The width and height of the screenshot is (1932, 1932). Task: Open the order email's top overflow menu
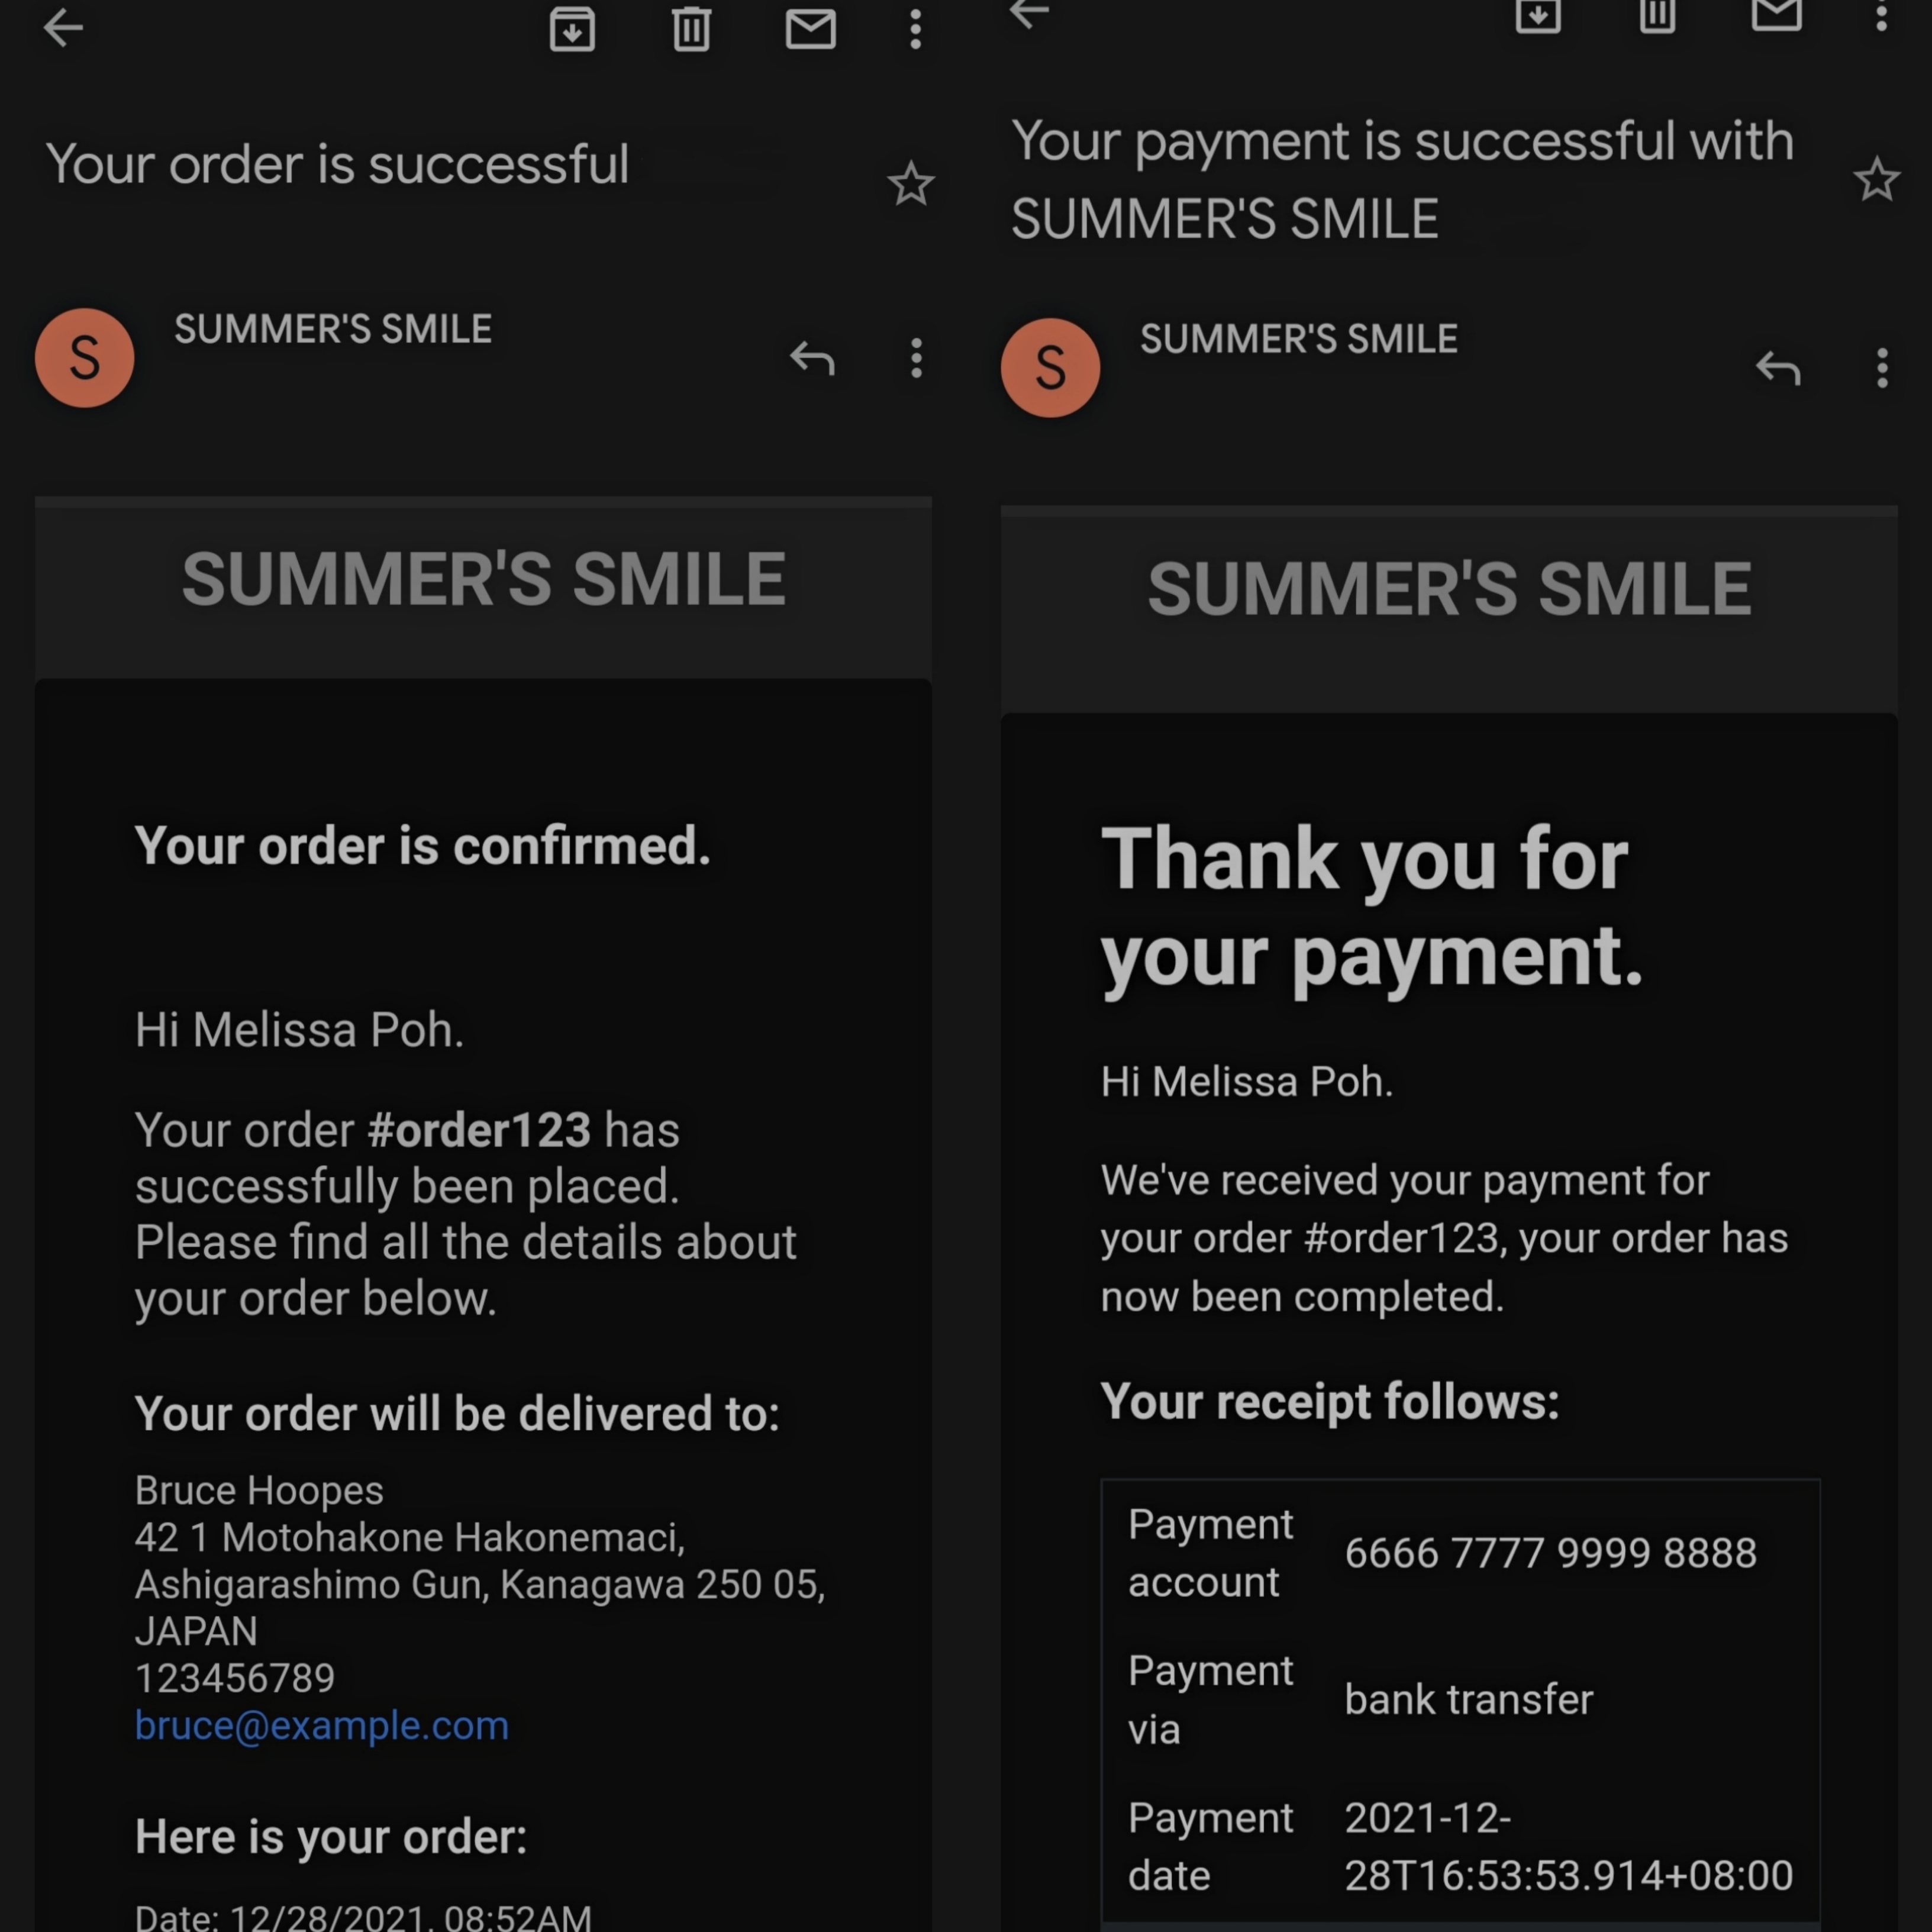tap(915, 28)
